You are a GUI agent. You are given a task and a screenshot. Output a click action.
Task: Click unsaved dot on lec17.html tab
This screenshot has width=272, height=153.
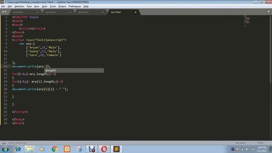[135, 12]
